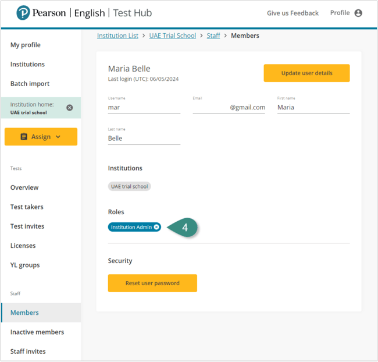Clear the Institution home selection
Screen dimensions: 378x362
[70, 108]
